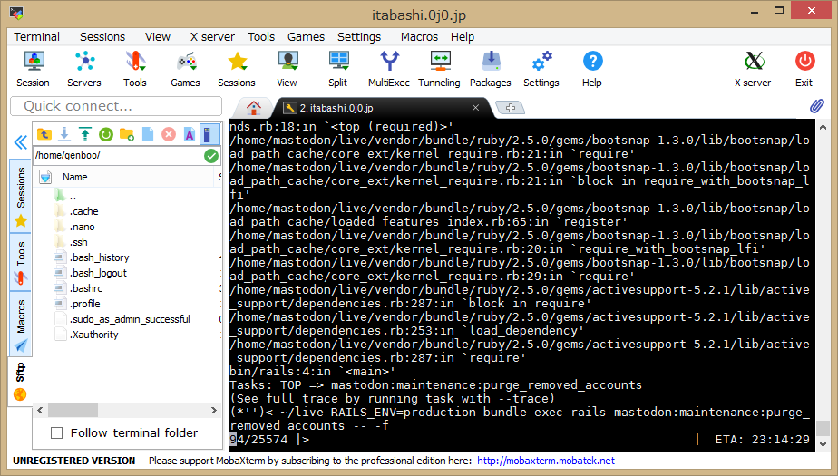838x476 pixels.
Task: Select the .bashrc file
Action: click(x=89, y=288)
